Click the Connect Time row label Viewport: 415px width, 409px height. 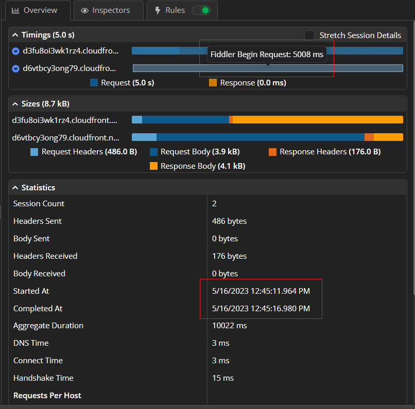point(38,360)
